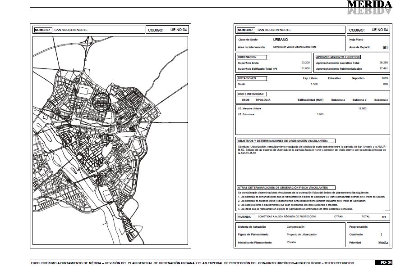Click the USO E INTENSIDAD header
The height and width of the screenshot is (266, 405).
point(252,94)
